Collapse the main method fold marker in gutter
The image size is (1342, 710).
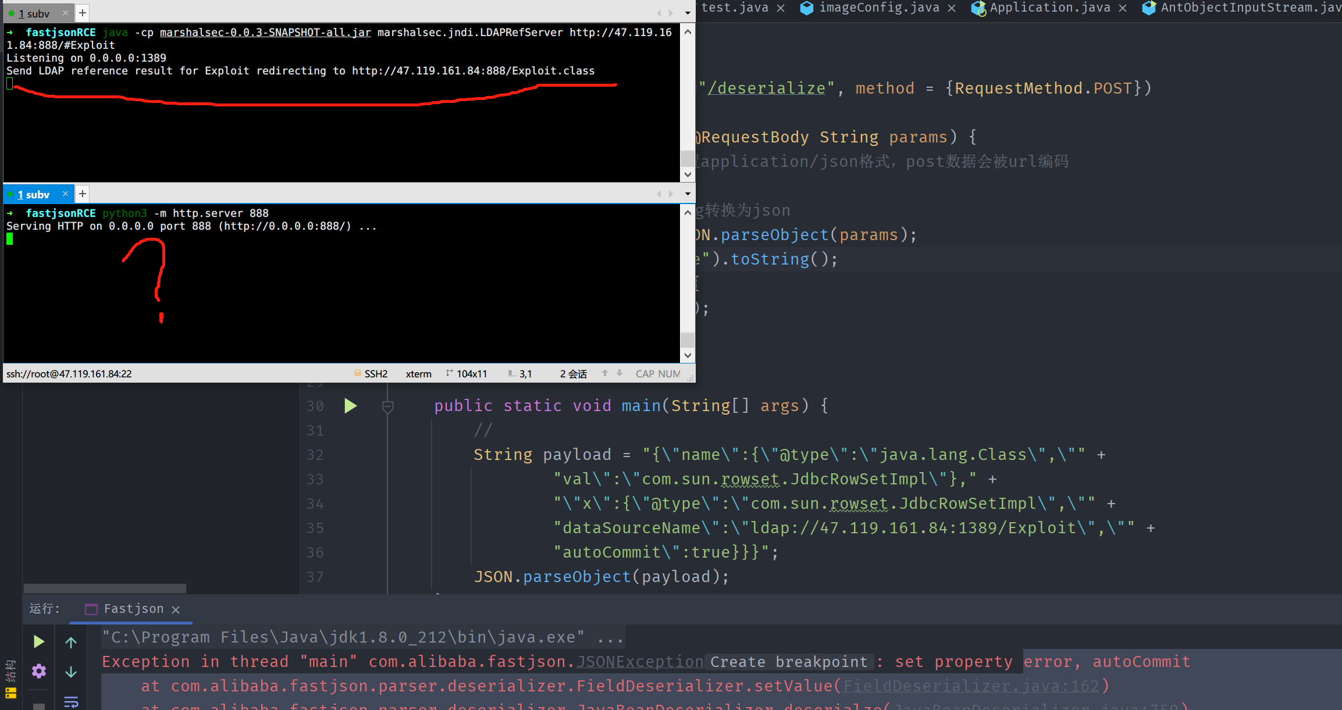click(x=388, y=406)
